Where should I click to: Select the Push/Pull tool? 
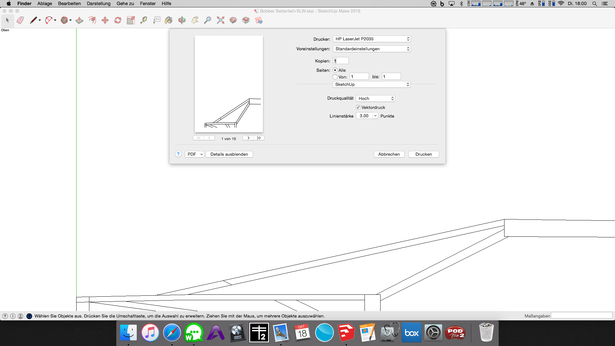[x=79, y=20]
